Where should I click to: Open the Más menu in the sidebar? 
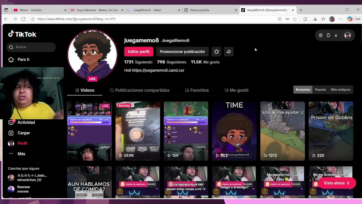click(x=17, y=154)
